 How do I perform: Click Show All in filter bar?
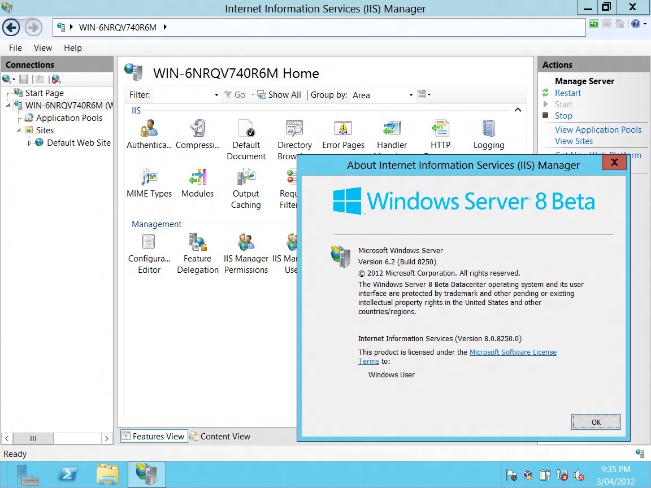(279, 95)
